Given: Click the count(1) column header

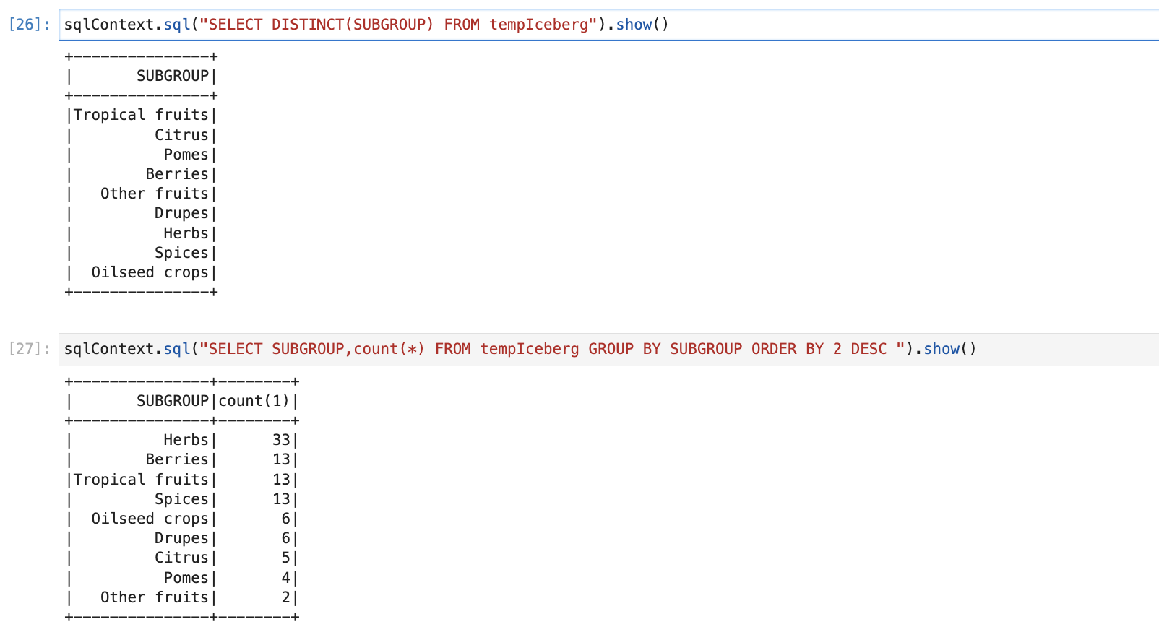Looking at the screenshot, I should [254, 401].
